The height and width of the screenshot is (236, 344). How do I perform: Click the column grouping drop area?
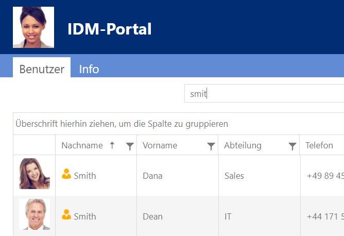point(122,124)
